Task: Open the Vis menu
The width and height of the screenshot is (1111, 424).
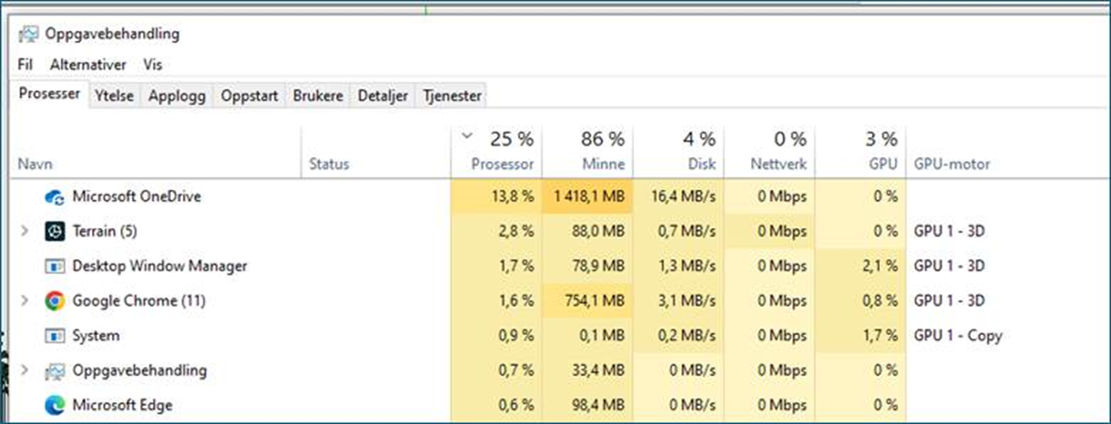Action: pyautogui.click(x=153, y=65)
